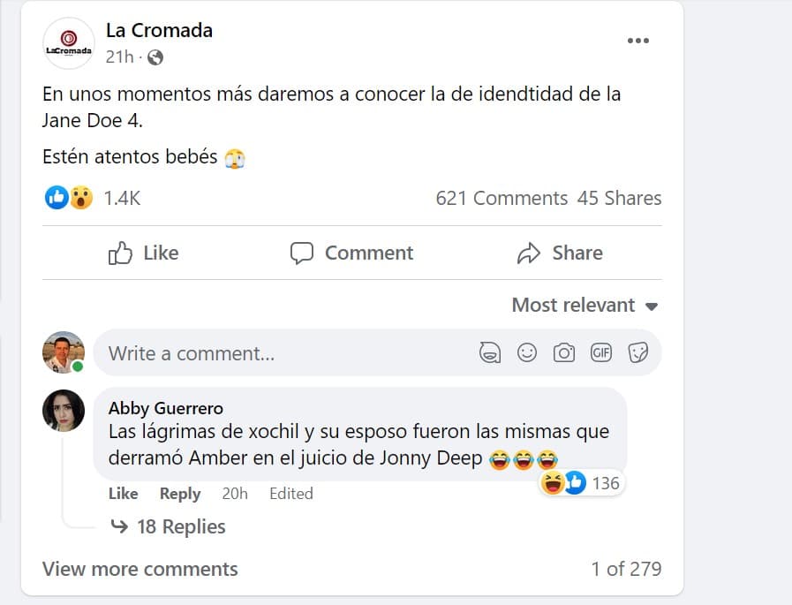Viewport: 792px width, 605px height.
Task: Click the avatar comment icon
Action: 491,352
